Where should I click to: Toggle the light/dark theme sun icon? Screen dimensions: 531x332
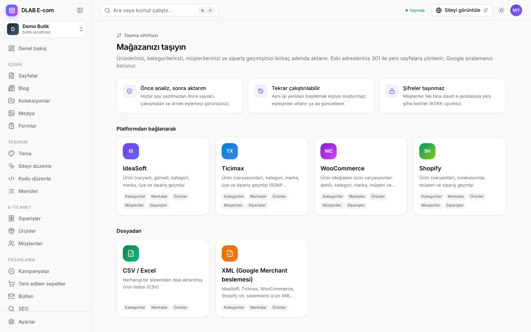click(501, 10)
